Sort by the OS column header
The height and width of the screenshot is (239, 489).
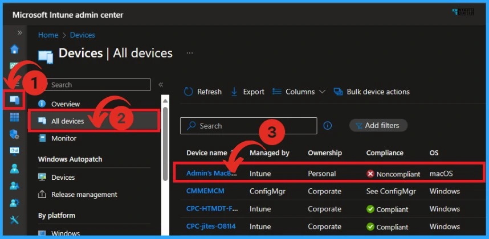[x=434, y=153]
